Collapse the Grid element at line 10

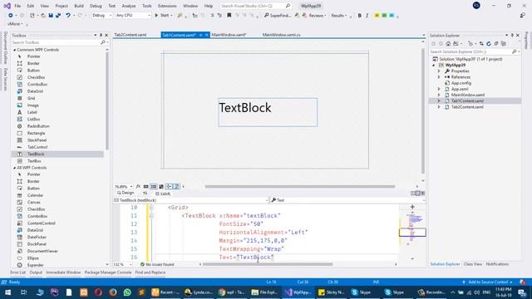(x=151, y=208)
